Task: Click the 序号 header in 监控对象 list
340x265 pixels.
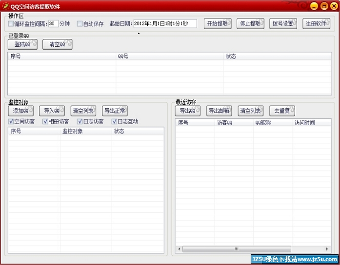Action: pyautogui.click(x=34, y=131)
